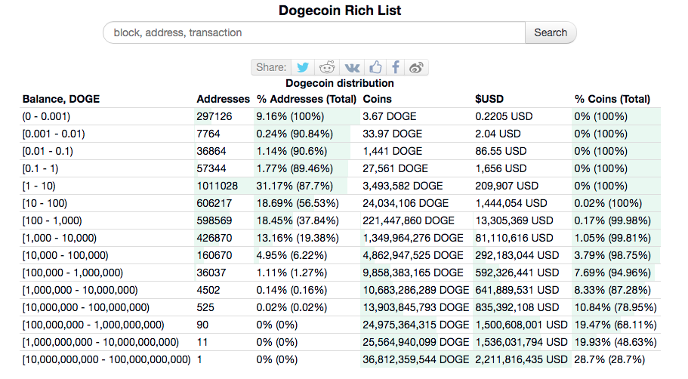
Task: Click the 297126 addresses value
Action: tap(214, 116)
